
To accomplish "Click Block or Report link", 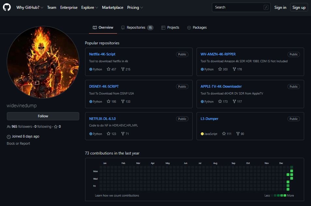I will [x=18, y=143].
